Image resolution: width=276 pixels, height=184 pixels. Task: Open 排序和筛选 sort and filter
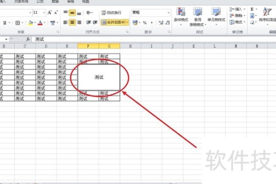click(267, 17)
